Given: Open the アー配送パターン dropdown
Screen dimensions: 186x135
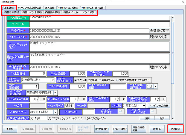Looking at the screenshot, I should tap(55, 112).
